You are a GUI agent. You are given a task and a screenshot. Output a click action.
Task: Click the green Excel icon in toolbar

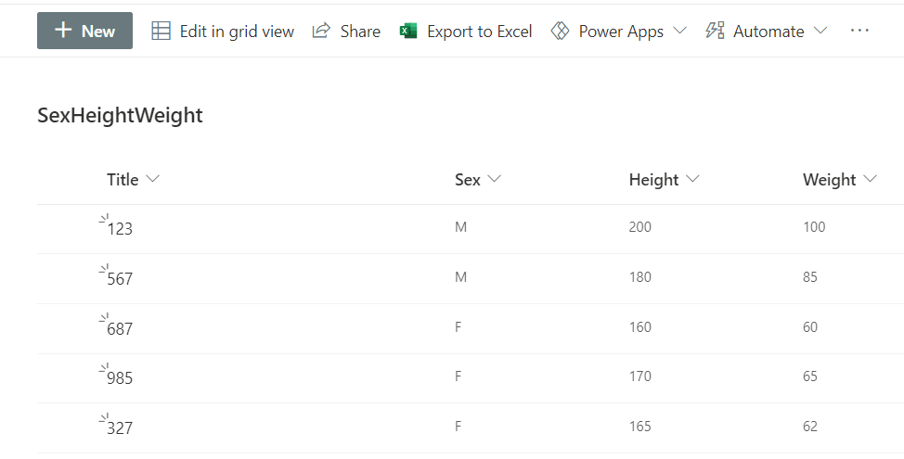point(408,32)
